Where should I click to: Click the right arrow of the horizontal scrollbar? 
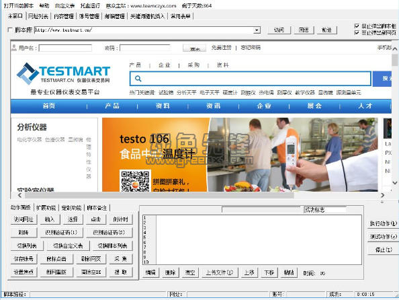click(x=382, y=195)
